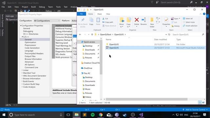Screen dimensions: 210x118
Task: Click the Move to icon
Action: (122, 20)
